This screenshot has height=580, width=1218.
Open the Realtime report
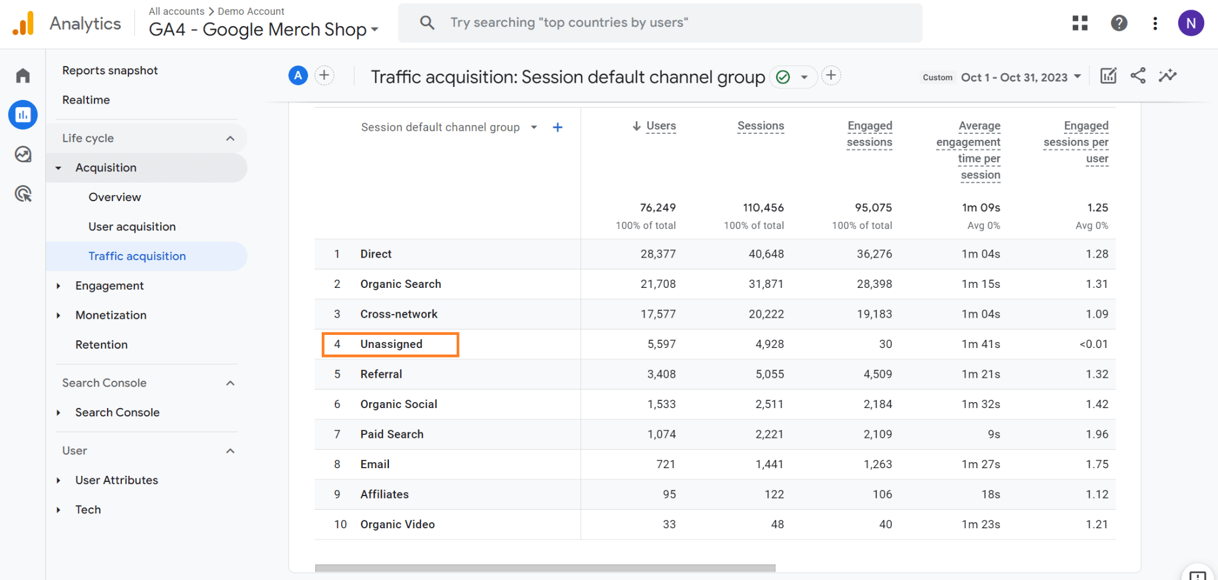click(86, 100)
